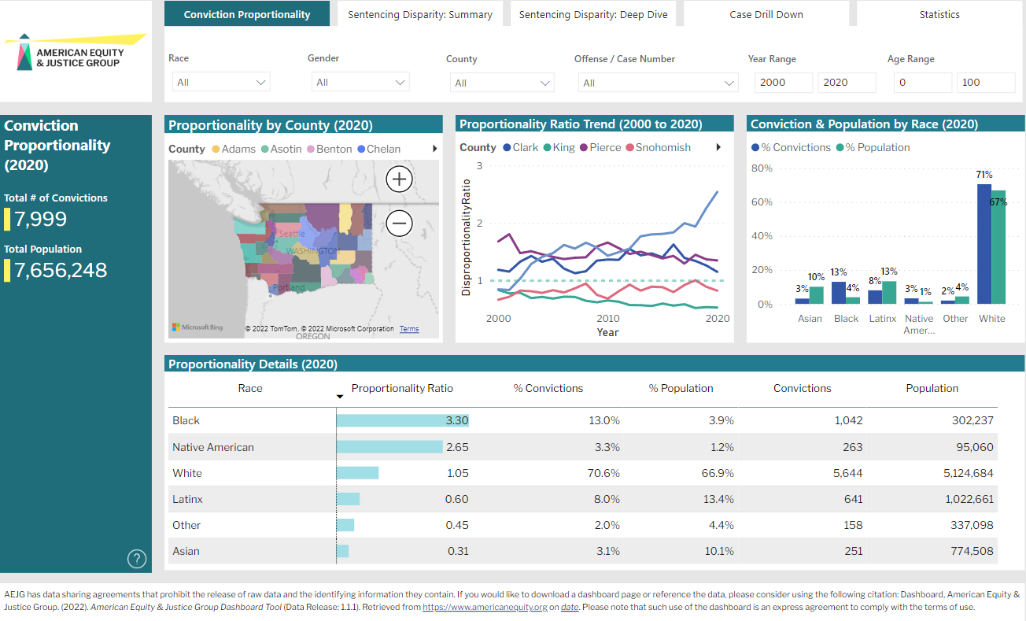Image resolution: width=1026 pixels, height=621 pixels.
Task: Open the Gender filter dropdown
Action: (x=360, y=82)
